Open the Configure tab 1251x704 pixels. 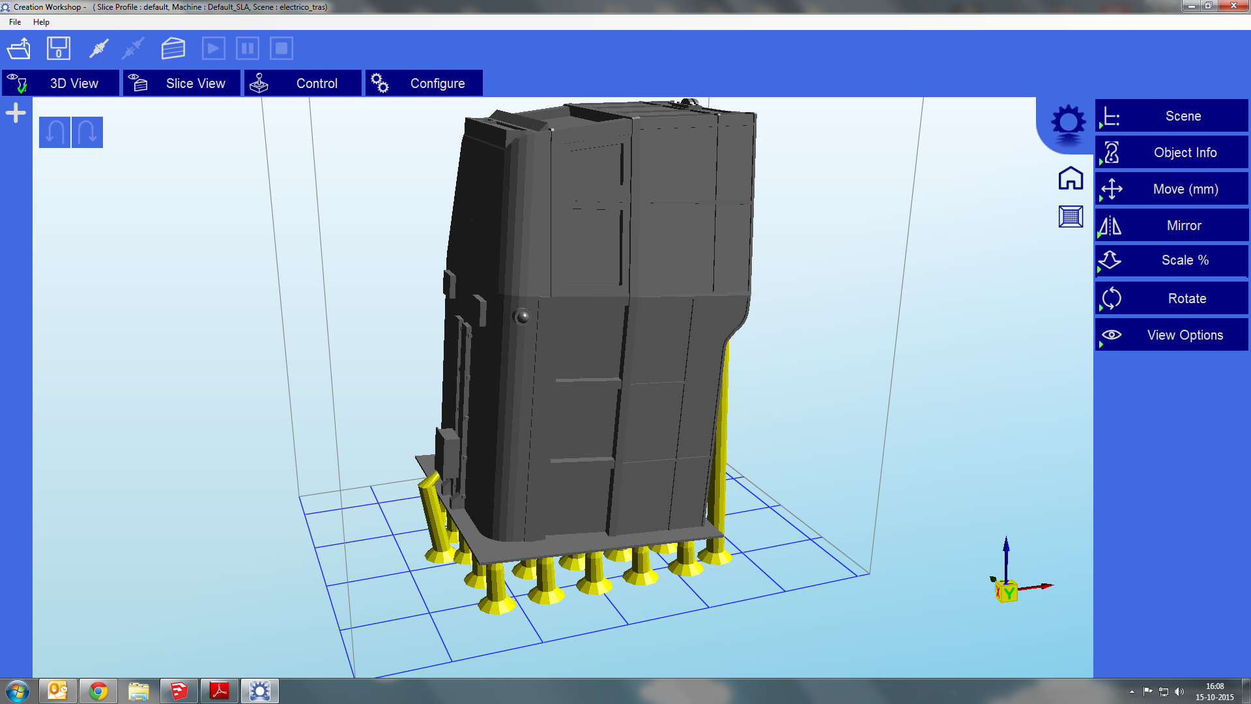[x=424, y=83]
